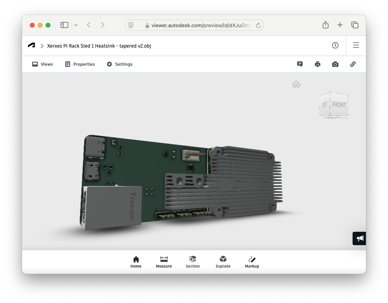
Task: Open the comments panel icon
Action: pos(300,64)
